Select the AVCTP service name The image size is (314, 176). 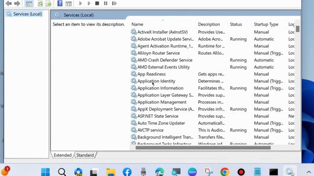[150, 130]
